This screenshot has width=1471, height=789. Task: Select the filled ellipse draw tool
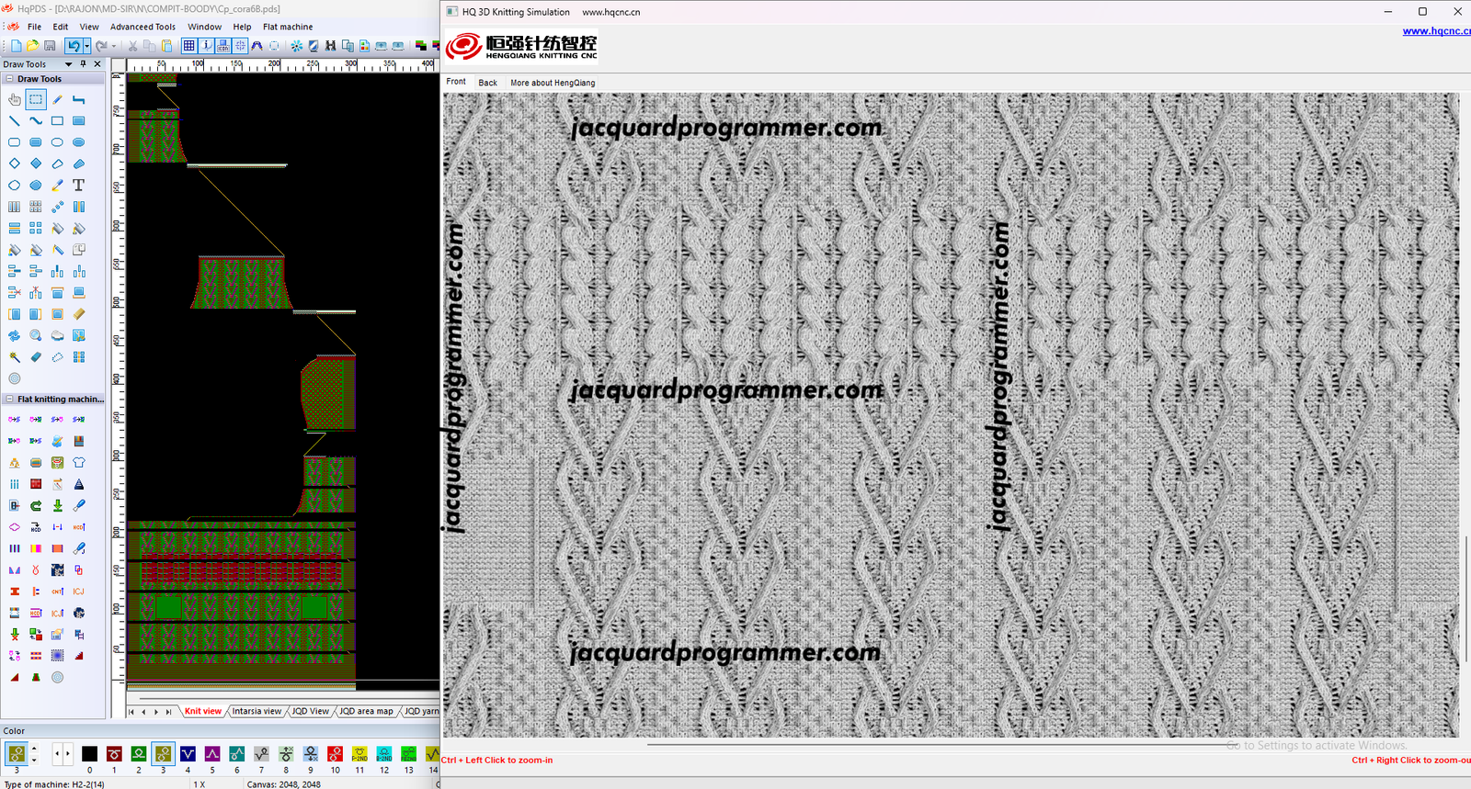click(x=79, y=142)
